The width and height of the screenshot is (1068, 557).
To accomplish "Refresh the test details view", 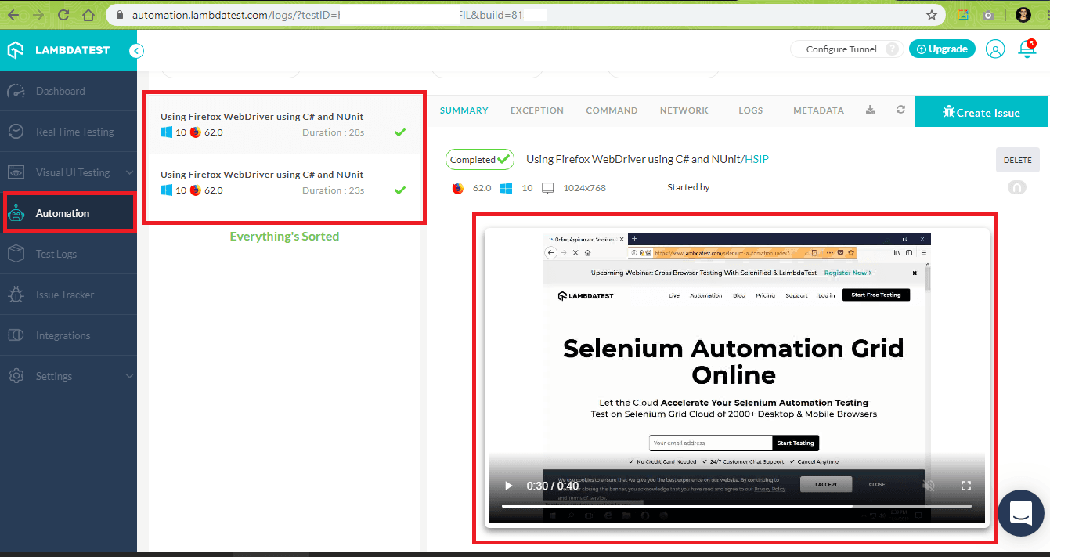I will (x=900, y=110).
